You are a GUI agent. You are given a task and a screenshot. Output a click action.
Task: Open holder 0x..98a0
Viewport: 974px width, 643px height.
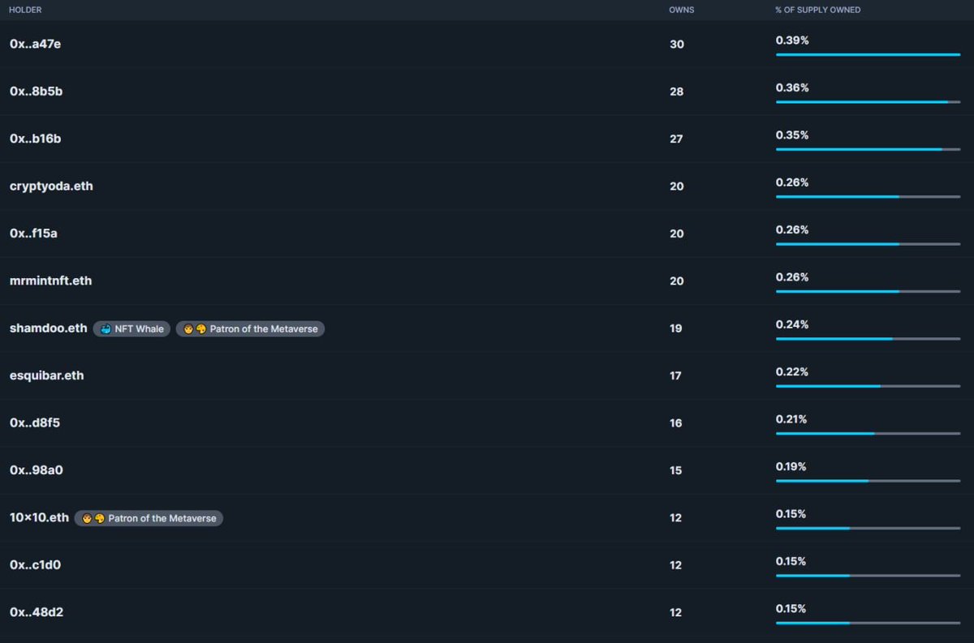click(36, 470)
